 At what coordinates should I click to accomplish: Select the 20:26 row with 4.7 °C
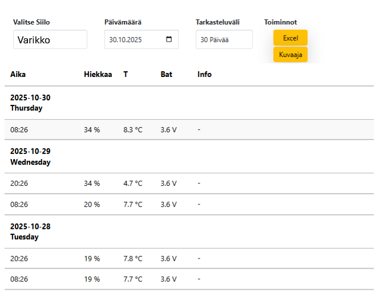tap(188, 183)
